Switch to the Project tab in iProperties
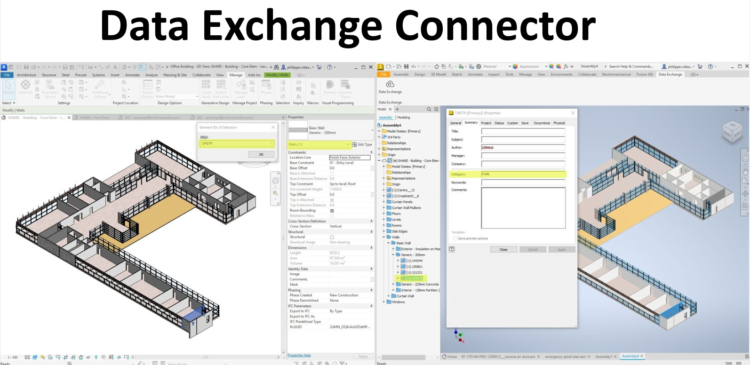The height and width of the screenshot is (365, 750). tap(486, 123)
